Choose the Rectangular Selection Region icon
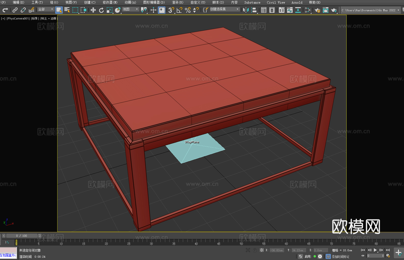The height and width of the screenshot is (260, 404). (x=75, y=10)
